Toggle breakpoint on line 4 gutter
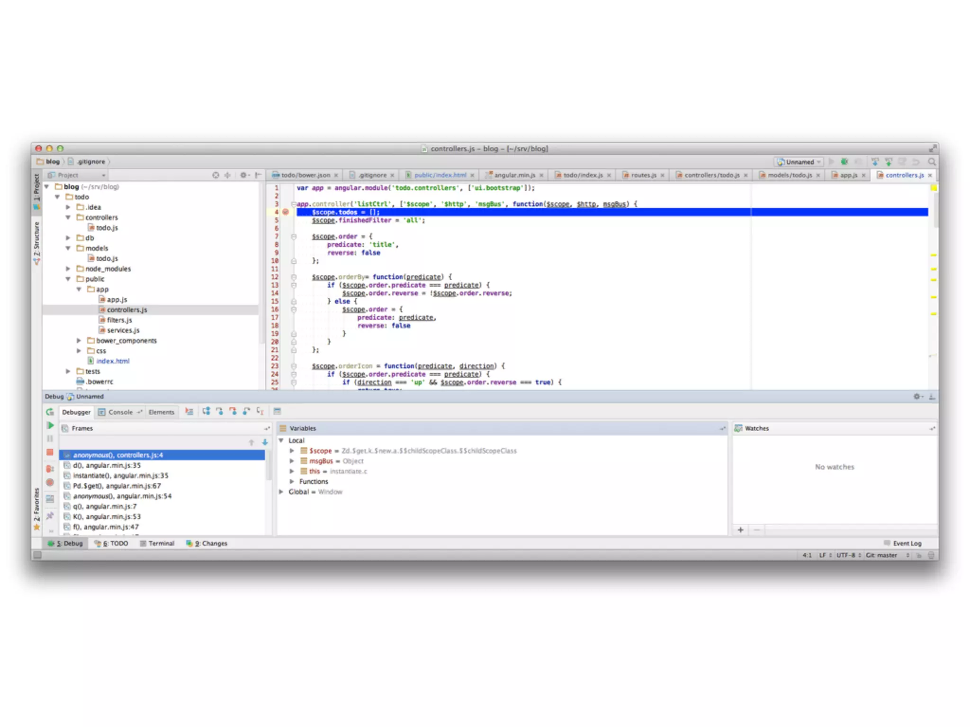Image resolution: width=970 pixels, height=727 pixels. click(x=286, y=212)
